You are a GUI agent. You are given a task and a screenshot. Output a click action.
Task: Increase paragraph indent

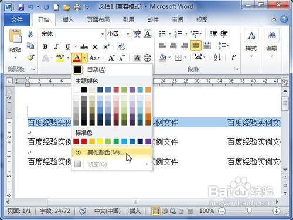click(x=224, y=34)
